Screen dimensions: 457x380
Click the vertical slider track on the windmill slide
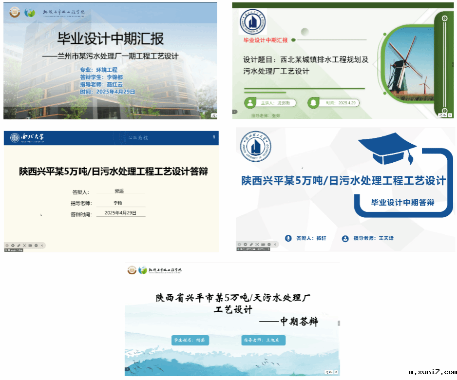point(444,63)
